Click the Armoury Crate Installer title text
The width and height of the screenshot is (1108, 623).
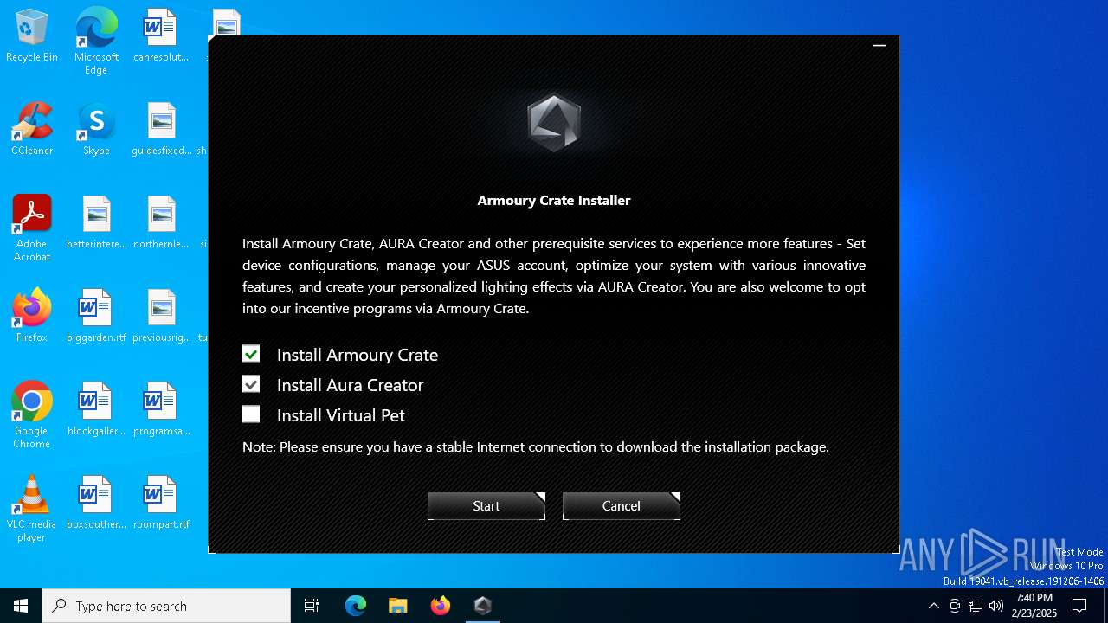point(554,200)
